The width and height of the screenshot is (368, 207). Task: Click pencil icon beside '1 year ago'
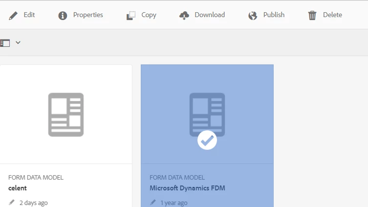click(153, 202)
